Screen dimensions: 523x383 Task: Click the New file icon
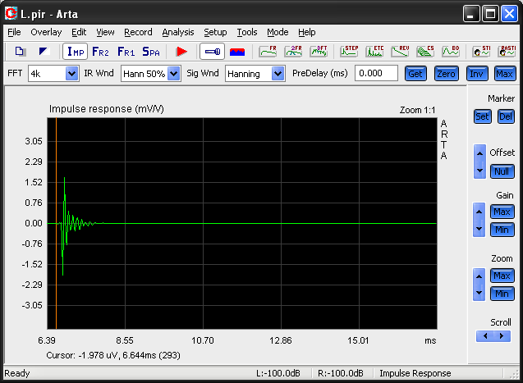coord(20,52)
